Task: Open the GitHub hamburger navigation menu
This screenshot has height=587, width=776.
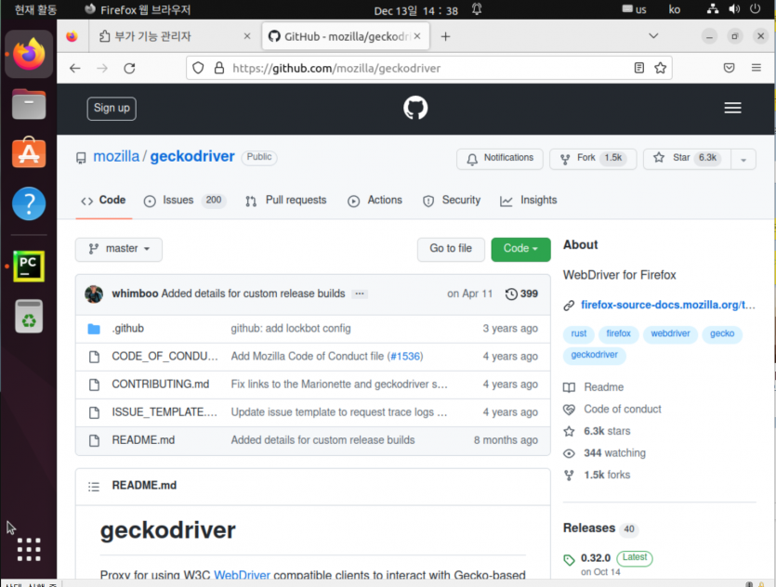Action: pos(732,108)
